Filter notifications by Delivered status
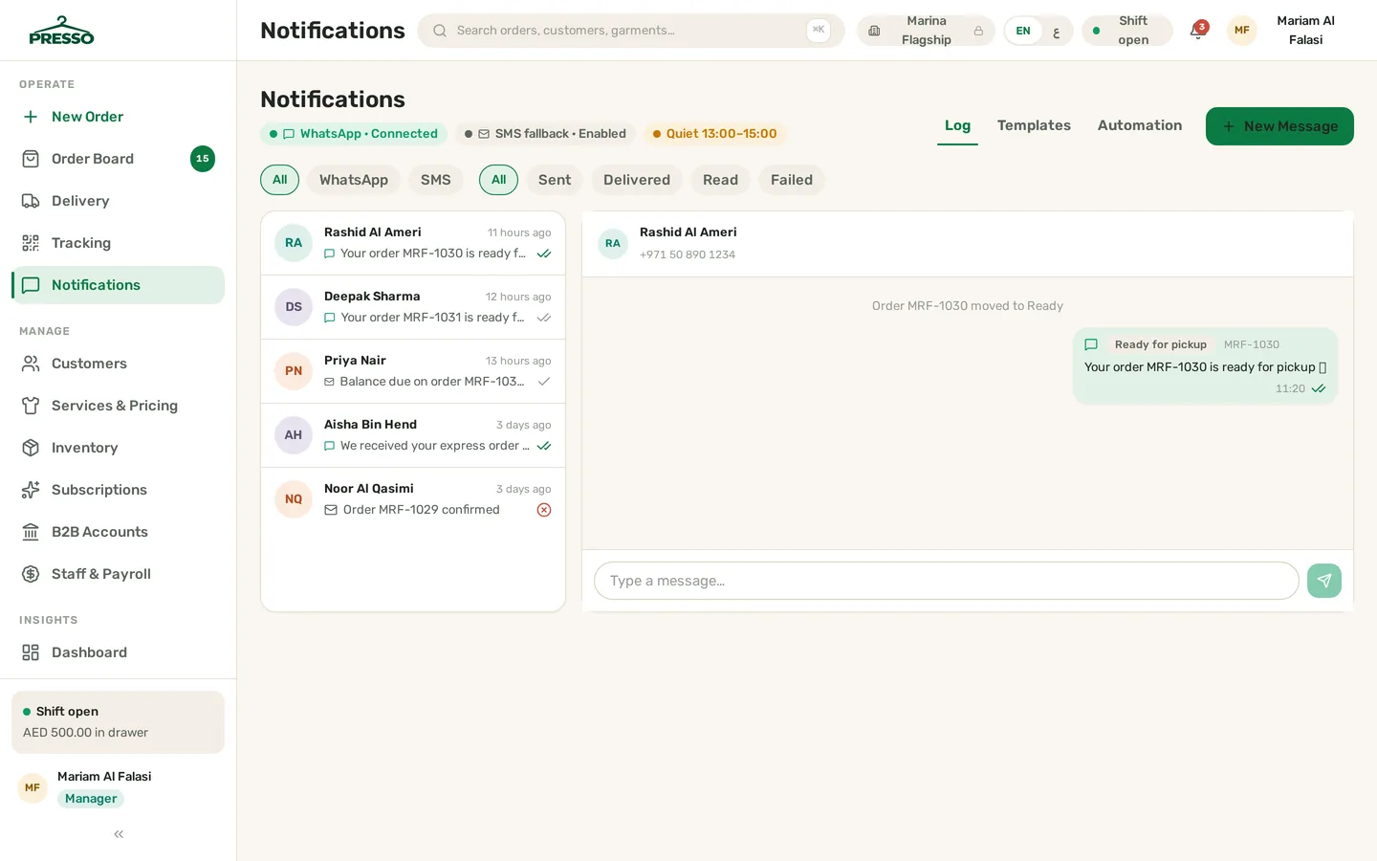This screenshot has height=861, width=1377. pyautogui.click(x=637, y=180)
